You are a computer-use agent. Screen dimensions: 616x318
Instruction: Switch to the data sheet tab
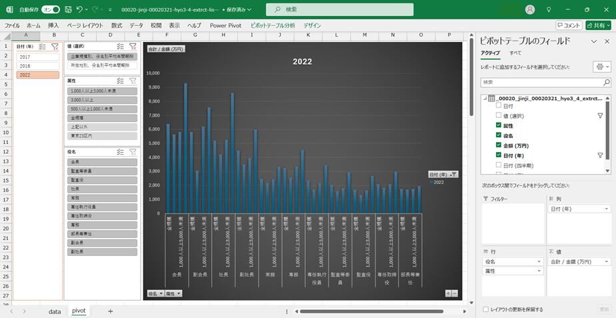[x=55, y=311]
